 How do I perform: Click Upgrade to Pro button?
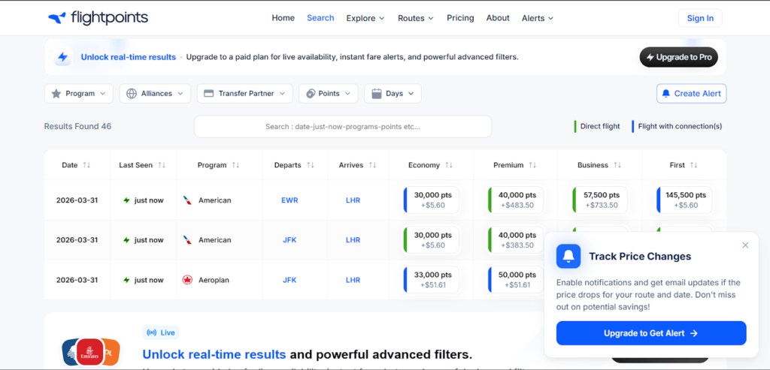(x=679, y=57)
